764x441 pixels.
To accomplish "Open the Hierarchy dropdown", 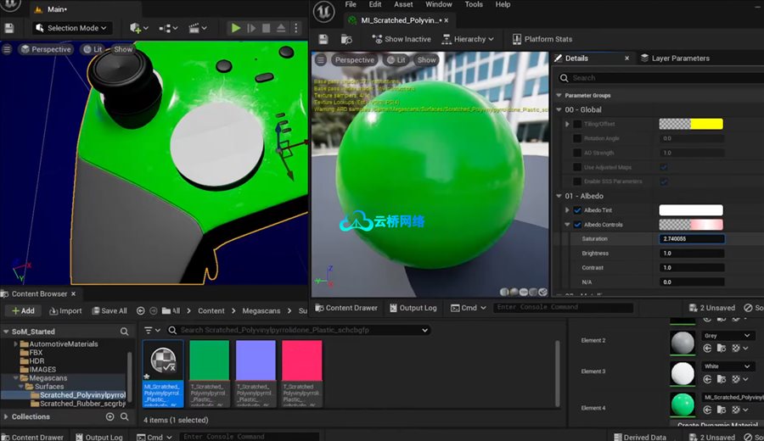I will (469, 39).
